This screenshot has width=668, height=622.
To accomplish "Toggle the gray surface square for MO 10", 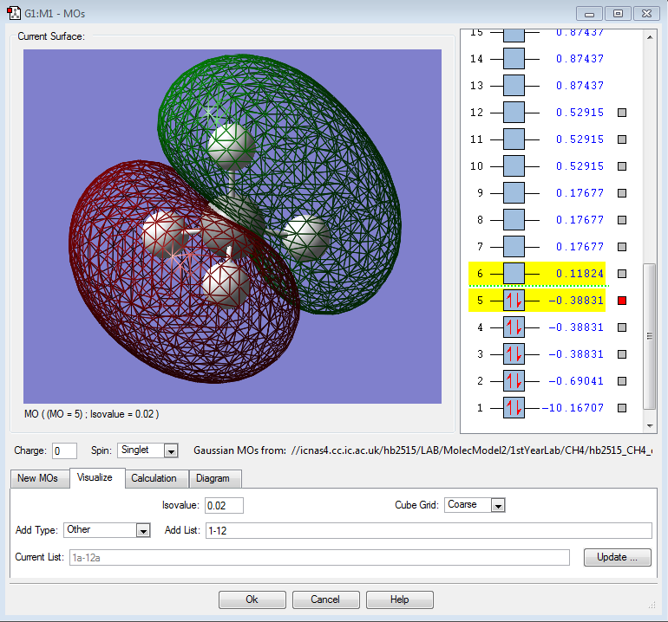I will (x=622, y=166).
